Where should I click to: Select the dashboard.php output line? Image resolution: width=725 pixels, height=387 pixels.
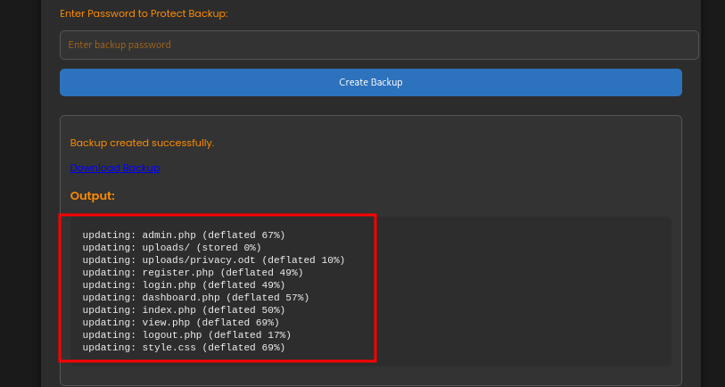[x=195, y=298]
